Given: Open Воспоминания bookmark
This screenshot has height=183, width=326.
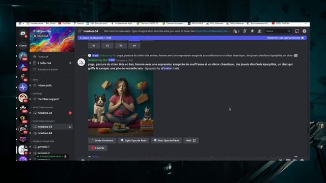Looking at the screenshot, I should coord(258,23).
